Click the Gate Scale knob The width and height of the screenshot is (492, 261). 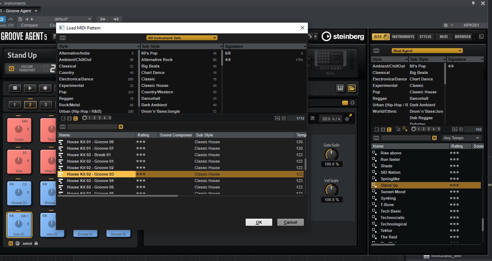(x=332, y=154)
